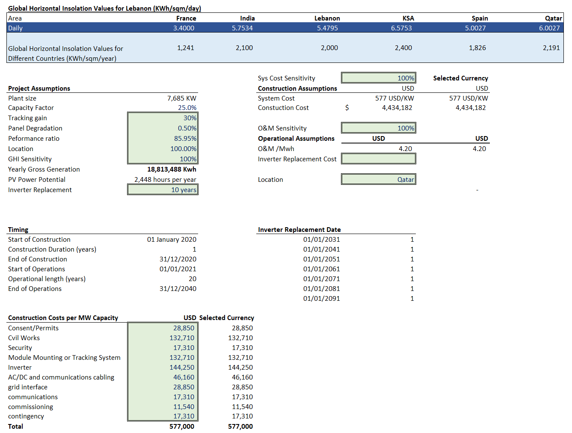Click daily value 5.4795 for Lebanon
This screenshot has width=572, height=433.
click(x=327, y=28)
